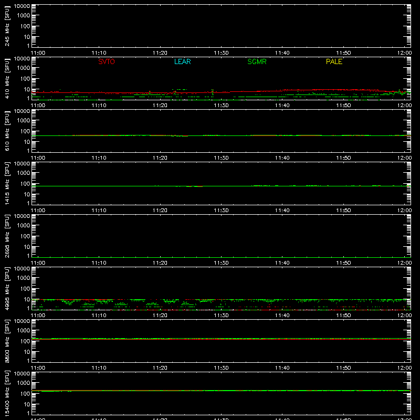
Task: Click 12:00 tick label below 4995 MHz plot
Action: point(404,316)
